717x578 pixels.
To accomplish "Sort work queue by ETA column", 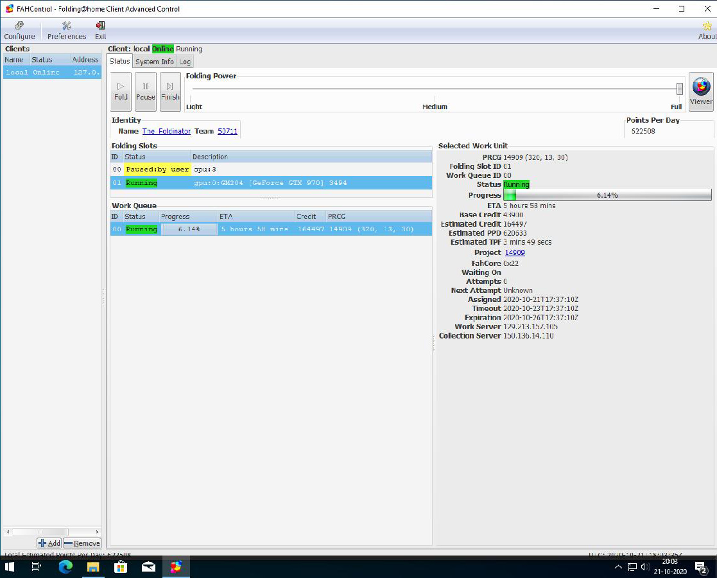I will [x=256, y=216].
